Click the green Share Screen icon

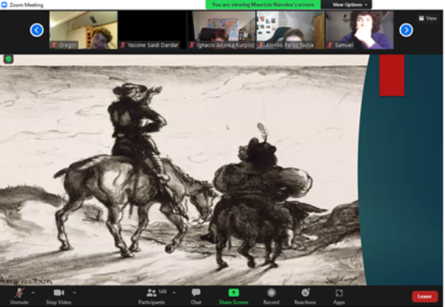click(x=233, y=293)
